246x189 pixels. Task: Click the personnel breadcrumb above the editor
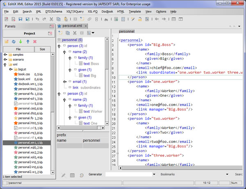tap(127, 32)
